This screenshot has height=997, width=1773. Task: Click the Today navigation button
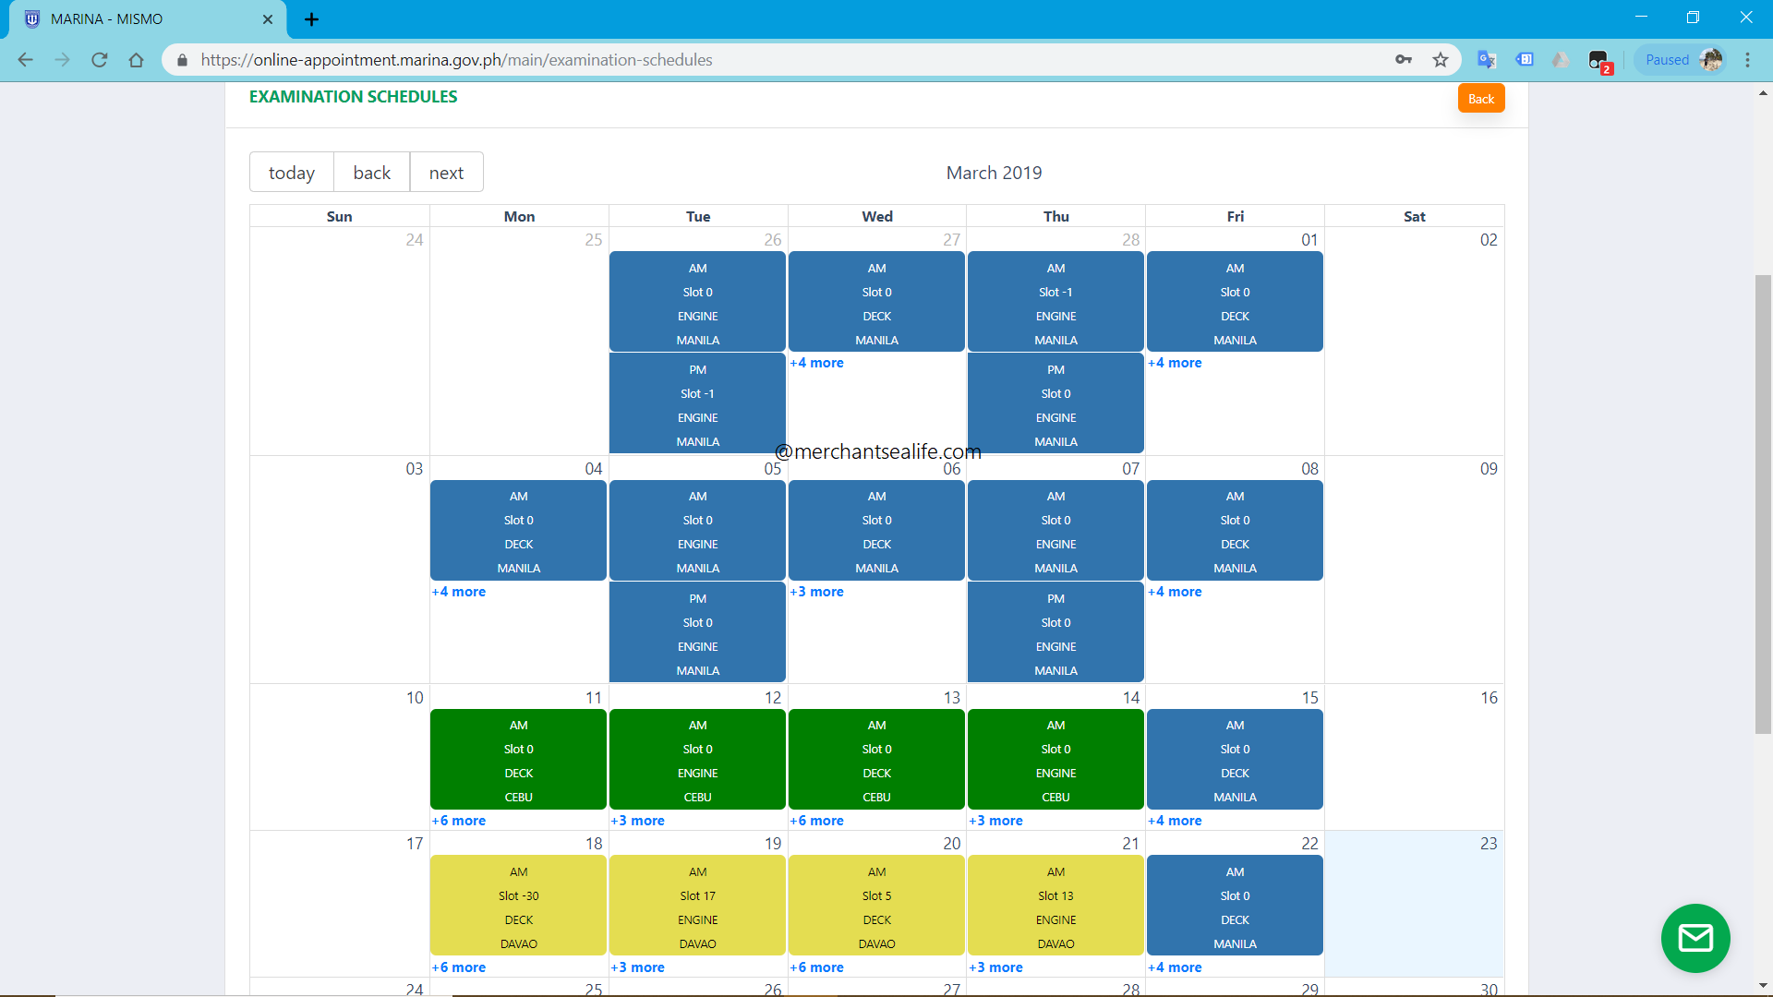pos(289,172)
